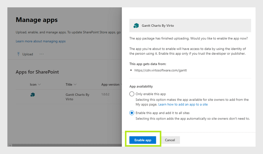Select Enable this app and add to all sites
Screen dimensions: 263x154
(132, 113)
